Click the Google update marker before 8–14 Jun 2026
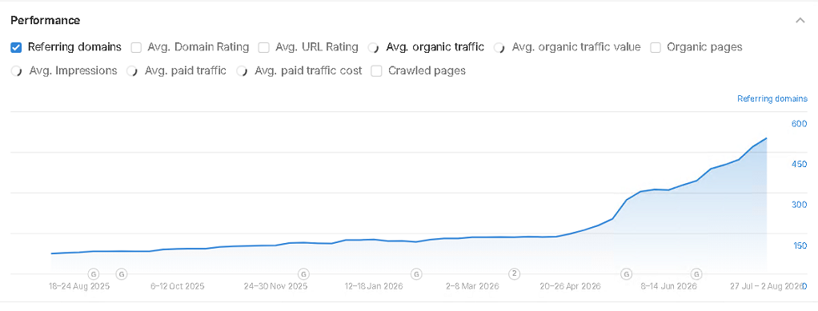This screenshot has height=311, width=818. 627,273
